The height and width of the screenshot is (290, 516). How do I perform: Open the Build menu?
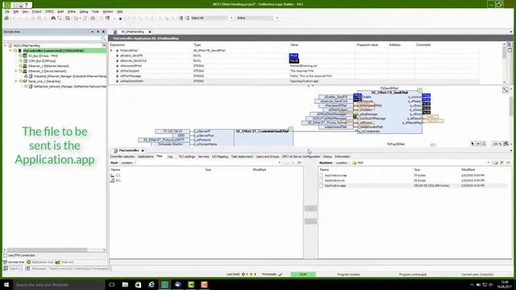click(60, 11)
